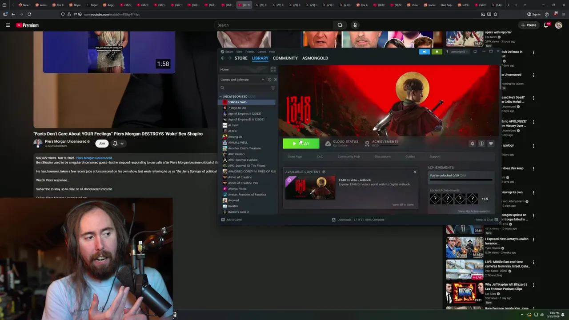Open game settings gear icon
Image resolution: width=569 pixels, height=320 pixels.
point(472,144)
